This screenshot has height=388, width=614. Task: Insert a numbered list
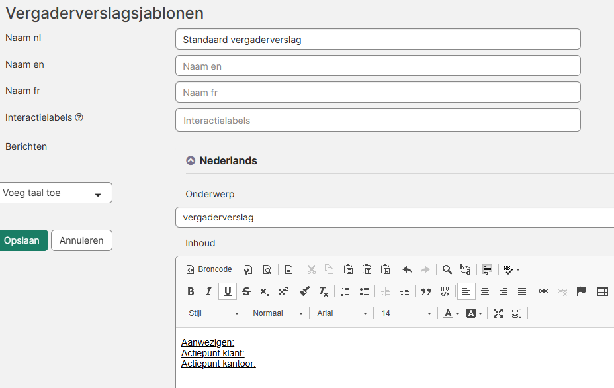coord(345,291)
